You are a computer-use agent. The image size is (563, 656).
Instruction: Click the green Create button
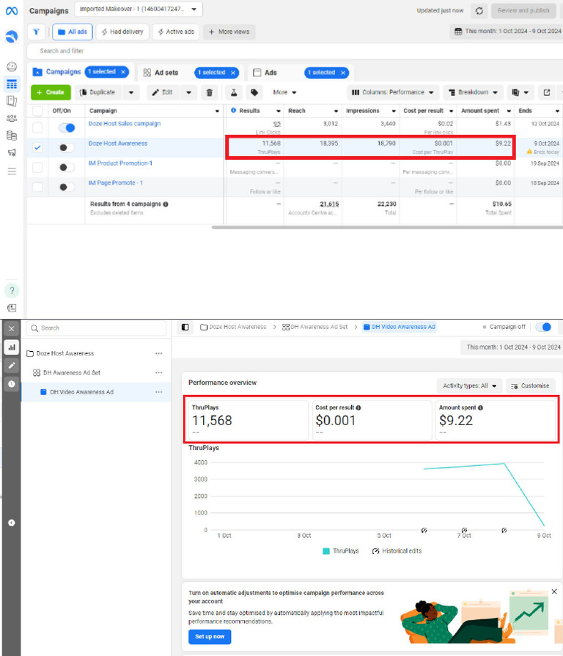click(51, 92)
